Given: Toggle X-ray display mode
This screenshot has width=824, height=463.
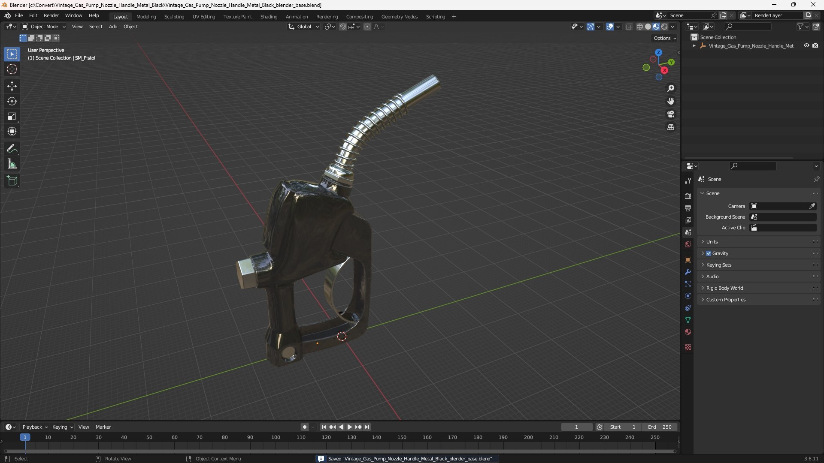Looking at the screenshot, I should tap(629, 27).
